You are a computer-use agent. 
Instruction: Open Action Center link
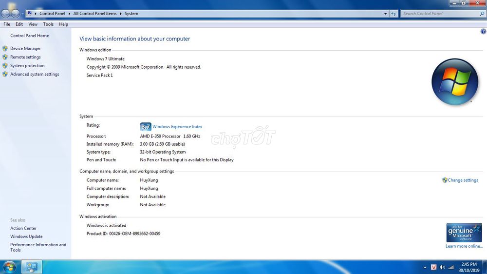click(x=23, y=228)
